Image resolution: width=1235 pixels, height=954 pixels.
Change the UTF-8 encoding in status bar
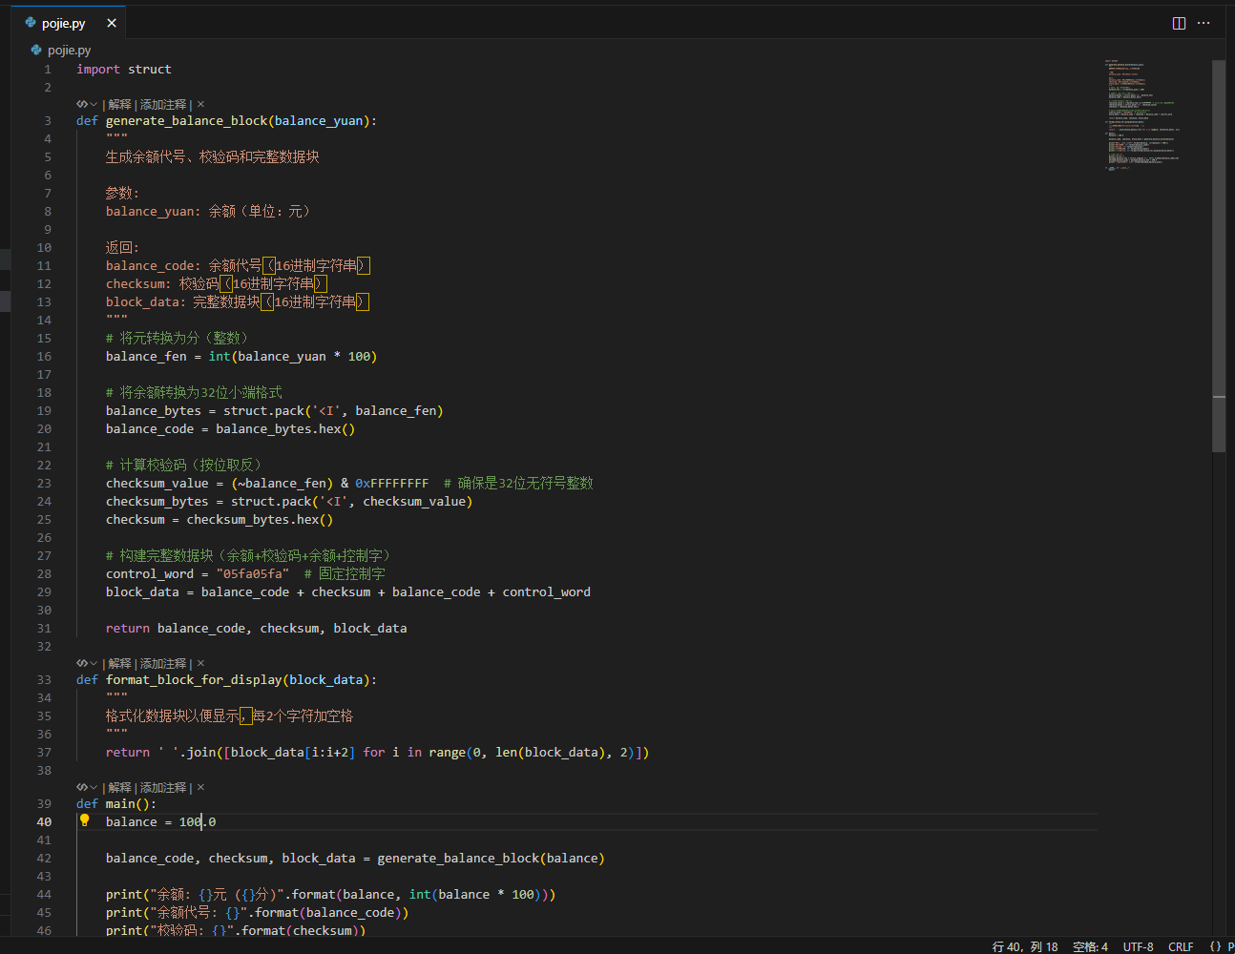1138,946
